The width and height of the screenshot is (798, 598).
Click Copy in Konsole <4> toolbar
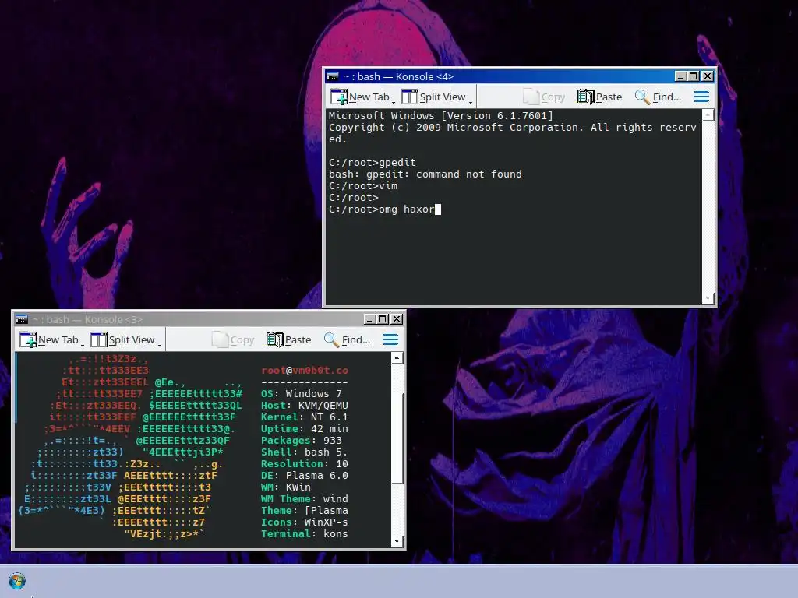click(544, 97)
